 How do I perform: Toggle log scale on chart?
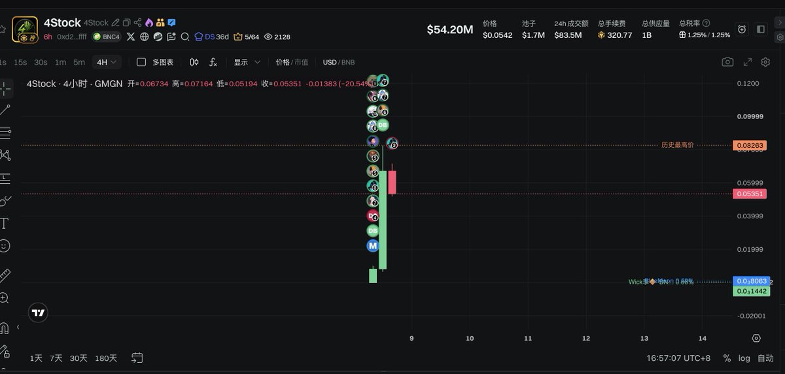point(744,358)
